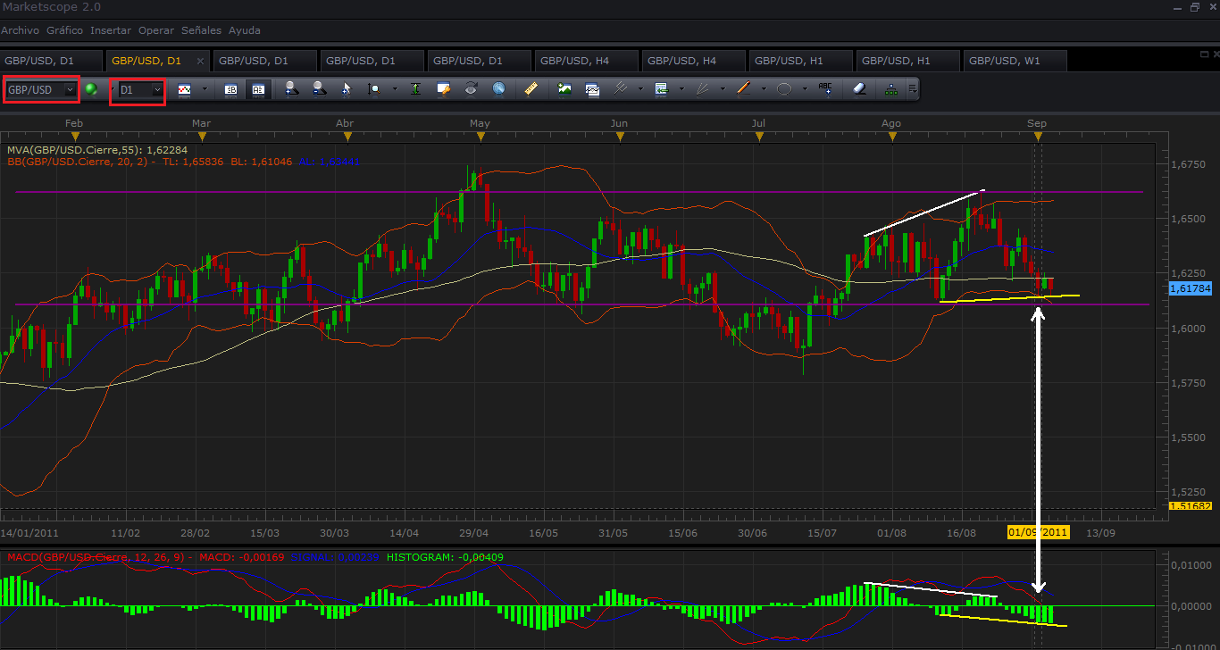Open the Archivo menu

pyautogui.click(x=20, y=30)
